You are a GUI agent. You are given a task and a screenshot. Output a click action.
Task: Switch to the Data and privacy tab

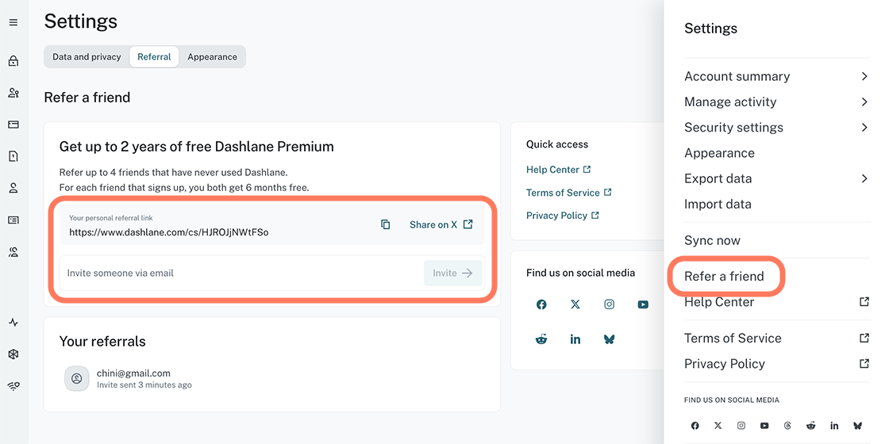[x=87, y=57]
